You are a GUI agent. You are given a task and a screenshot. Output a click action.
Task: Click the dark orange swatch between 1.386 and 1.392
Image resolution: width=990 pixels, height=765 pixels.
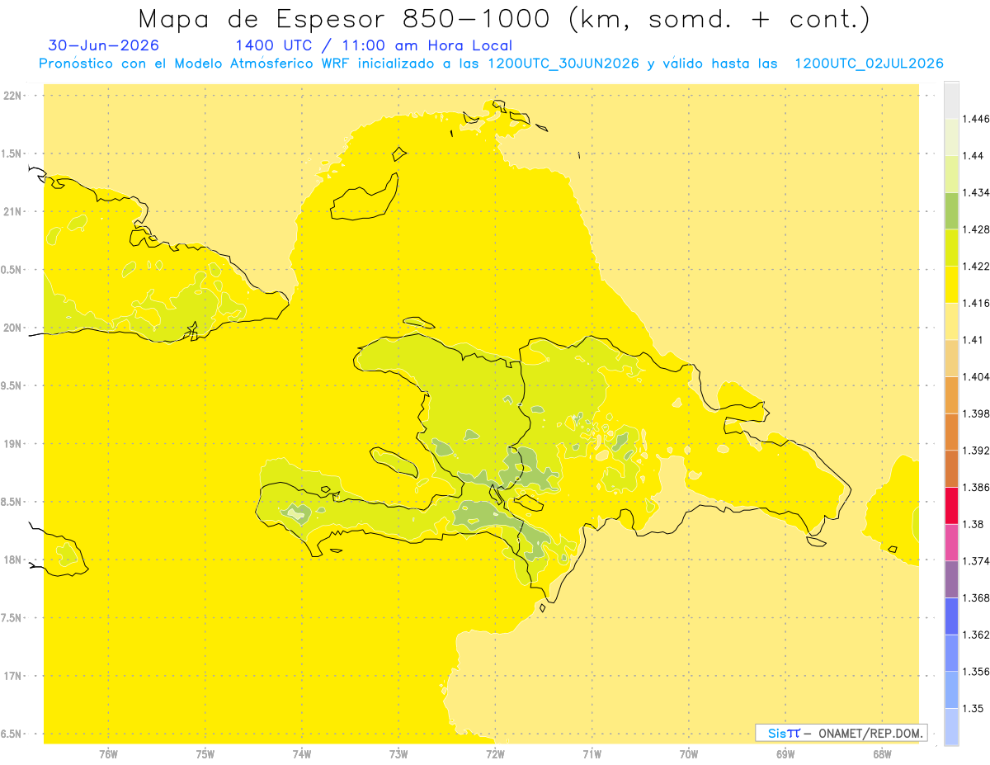[x=951, y=469]
